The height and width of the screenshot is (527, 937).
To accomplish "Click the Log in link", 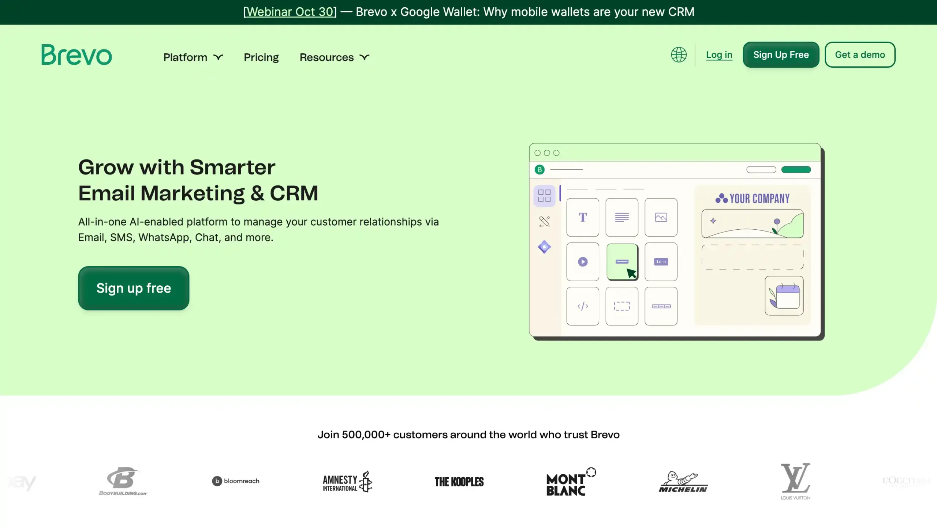I will tap(719, 55).
